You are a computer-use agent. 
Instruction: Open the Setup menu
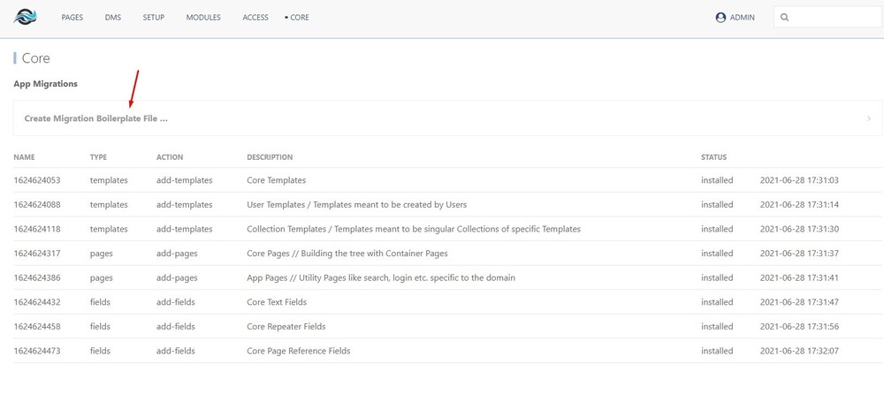click(154, 17)
